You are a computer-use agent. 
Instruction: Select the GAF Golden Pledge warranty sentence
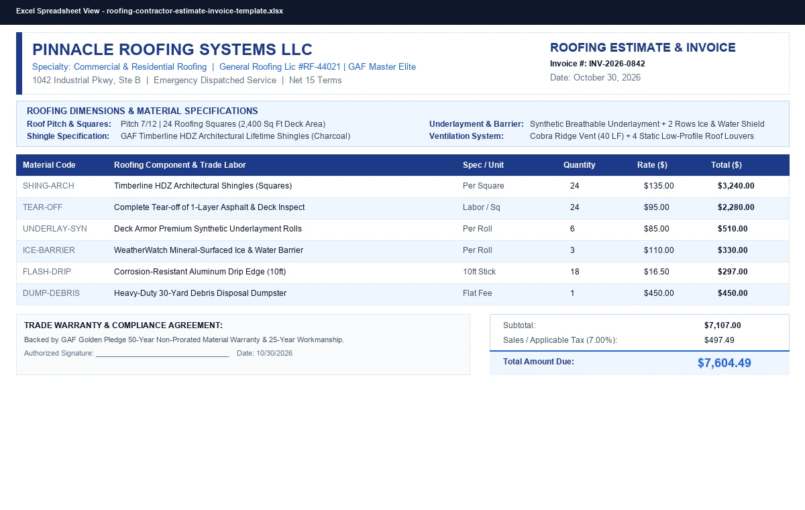[x=184, y=340]
